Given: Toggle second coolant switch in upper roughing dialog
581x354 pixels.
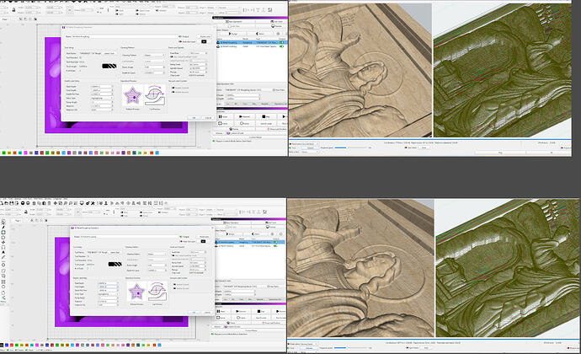Looking at the screenshot, I should click(x=173, y=92).
